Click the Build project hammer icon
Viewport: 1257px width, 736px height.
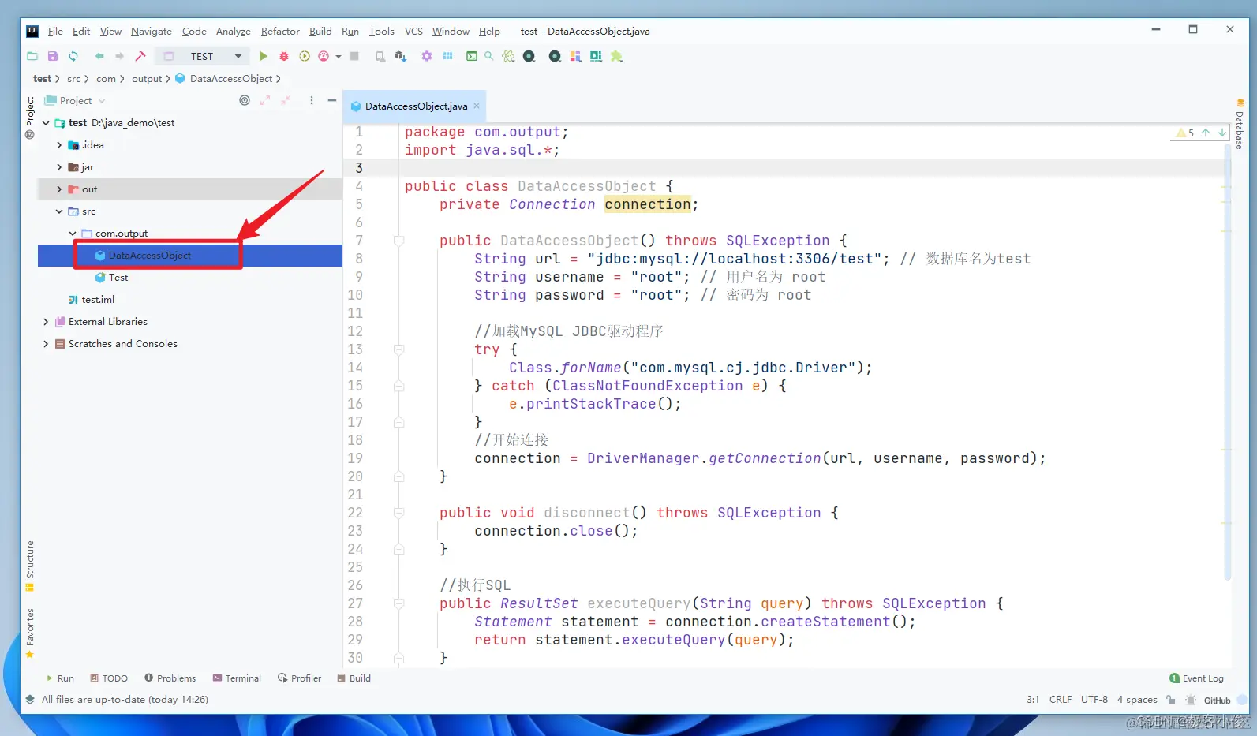tap(140, 56)
